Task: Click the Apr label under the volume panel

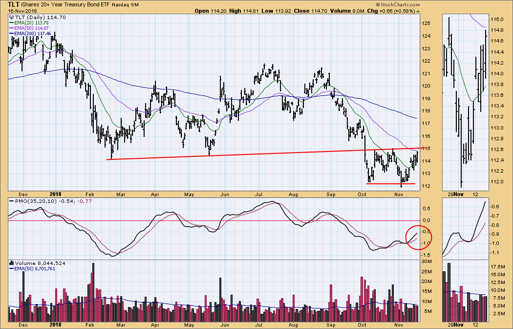Action: coord(155,325)
